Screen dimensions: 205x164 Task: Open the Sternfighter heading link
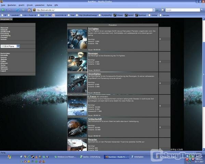point(94,74)
